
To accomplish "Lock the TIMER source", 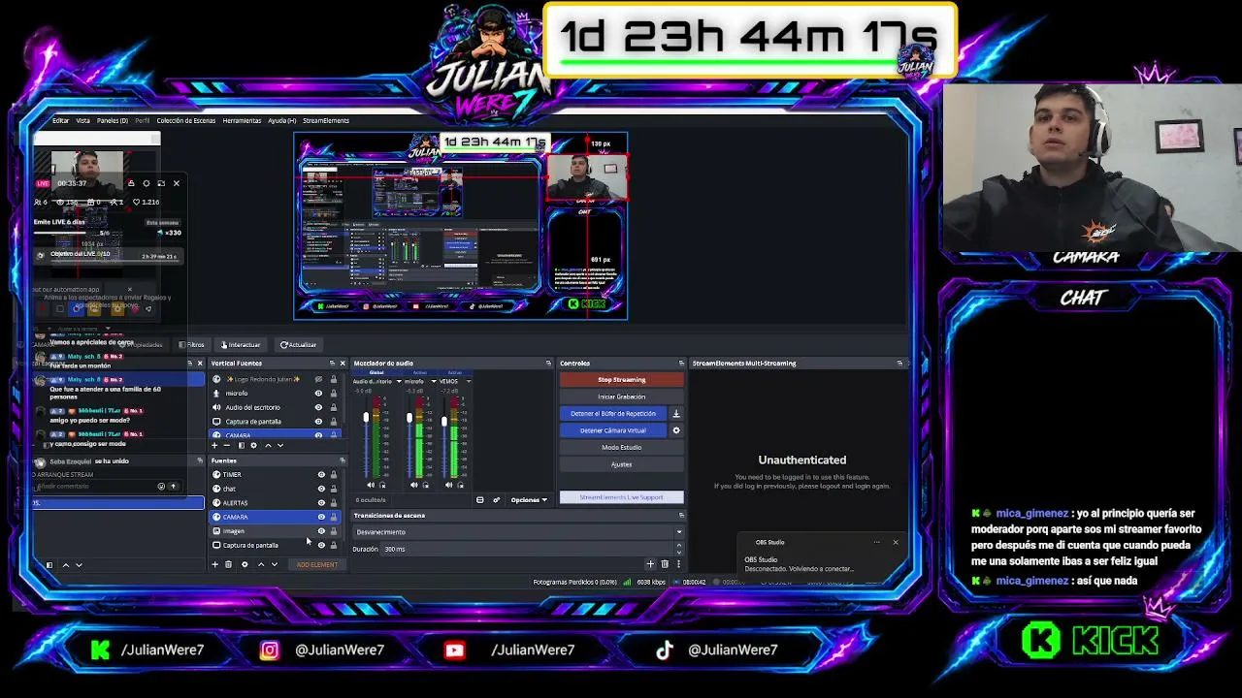I will 334,474.
